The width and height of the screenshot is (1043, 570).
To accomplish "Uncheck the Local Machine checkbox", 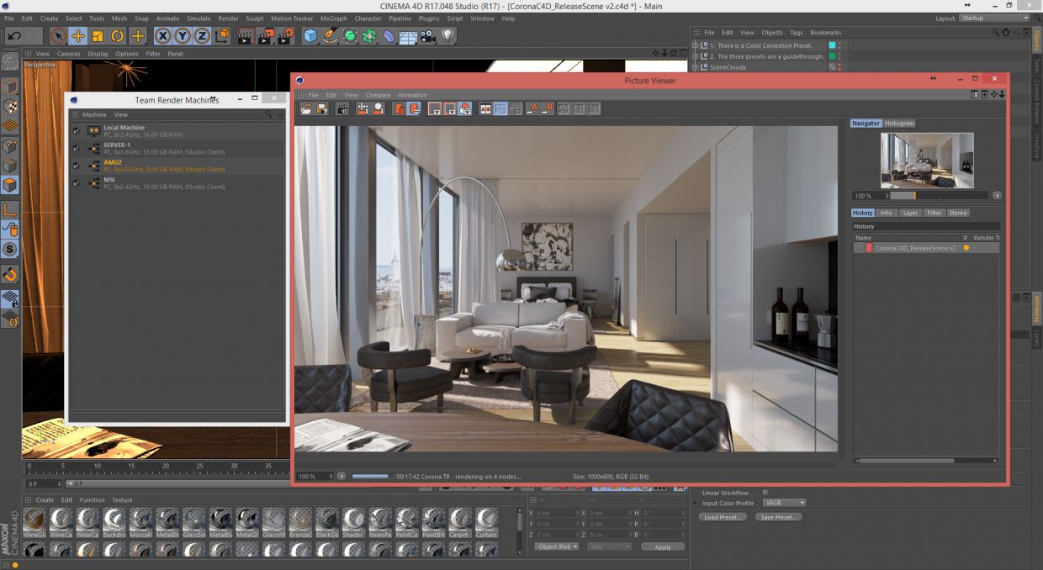I will point(77,131).
